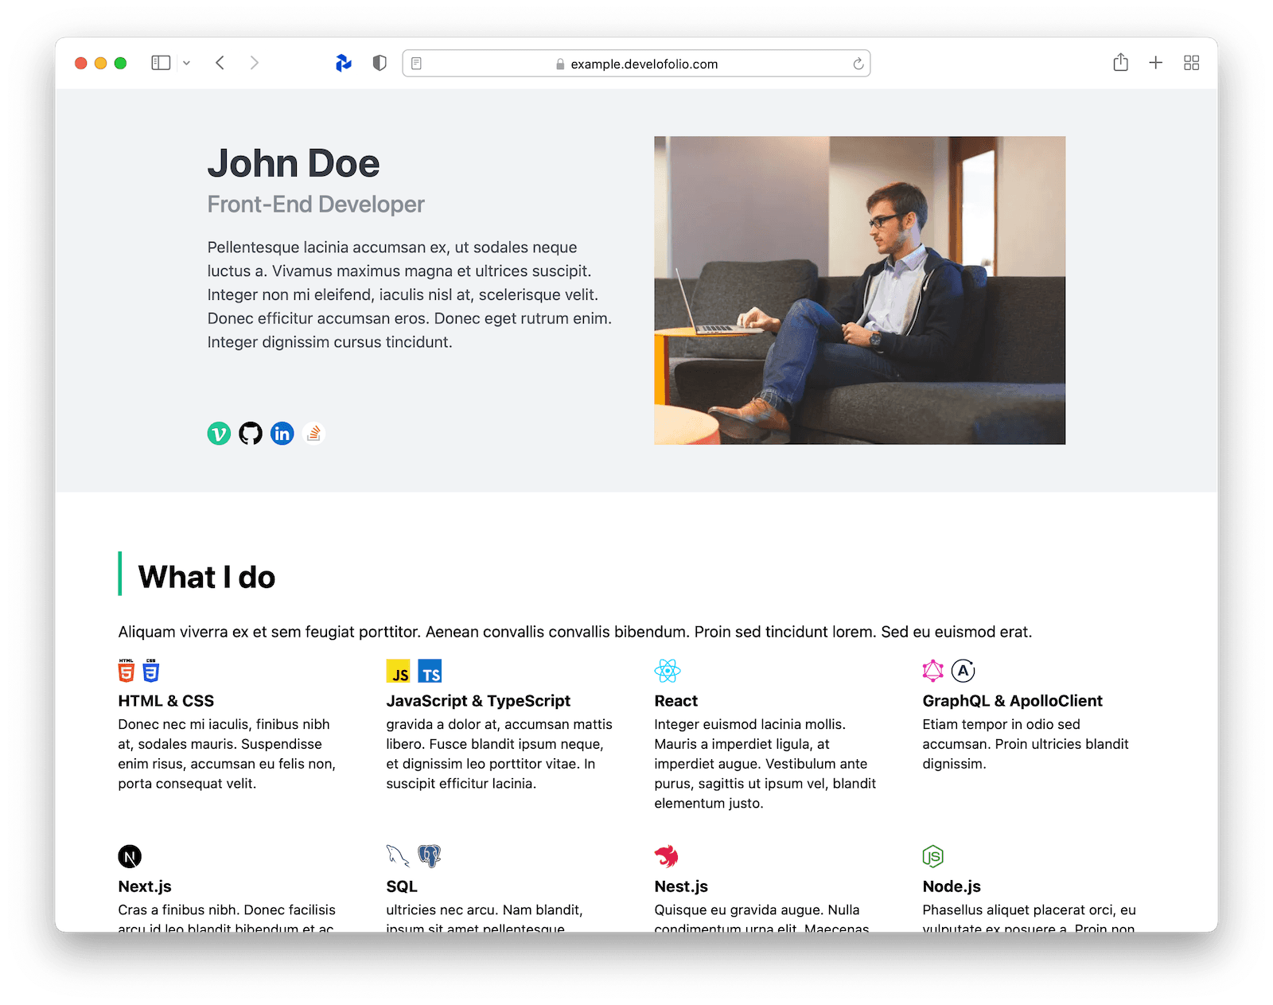
Task: Click the MySQL dolphin icon
Action: pyautogui.click(x=398, y=856)
